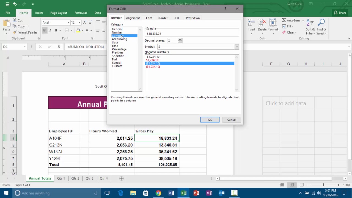This screenshot has height=198, width=352.
Task: Activate the Format Painter
Action: 25,32
